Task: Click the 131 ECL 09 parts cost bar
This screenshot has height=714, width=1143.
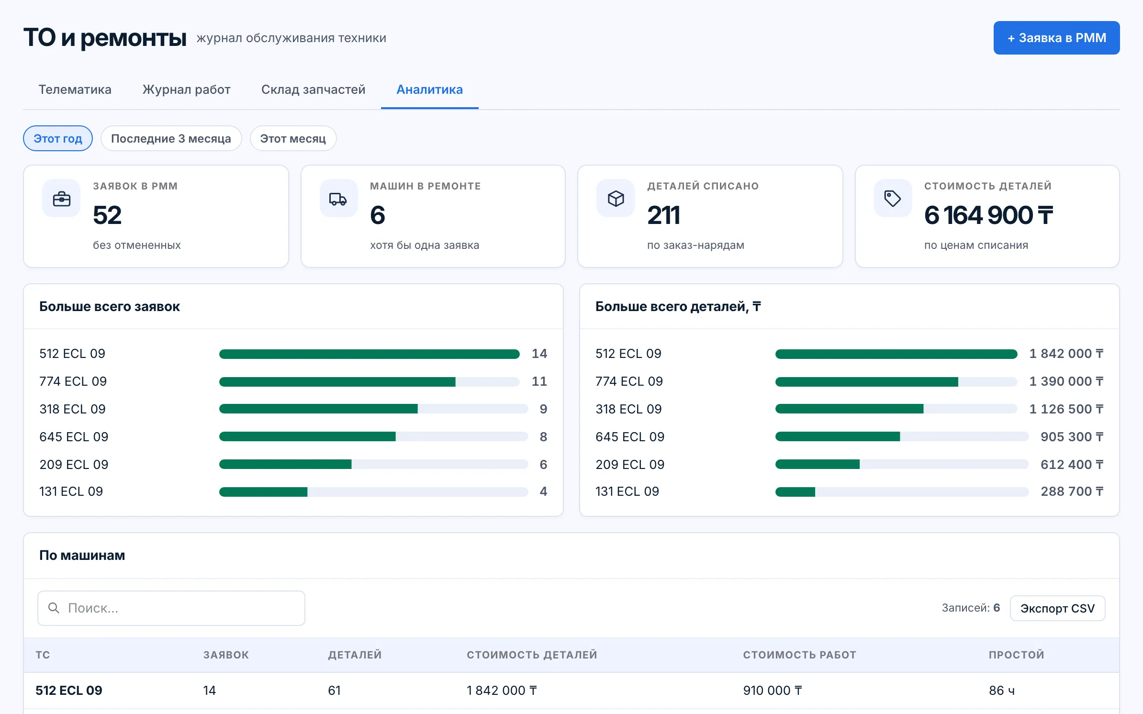Action: click(902, 492)
